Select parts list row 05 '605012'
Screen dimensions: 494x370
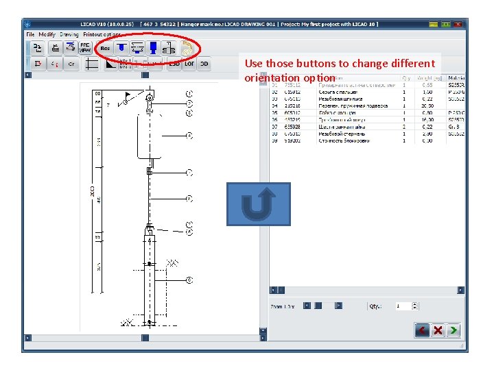(367, 112)
